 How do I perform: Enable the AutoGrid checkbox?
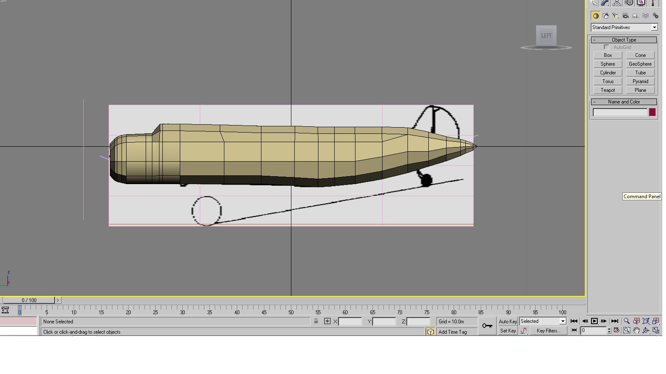[606, 47]
